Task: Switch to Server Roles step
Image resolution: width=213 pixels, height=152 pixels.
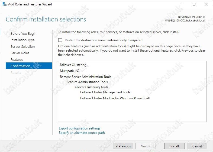Action: click(20, 53)
